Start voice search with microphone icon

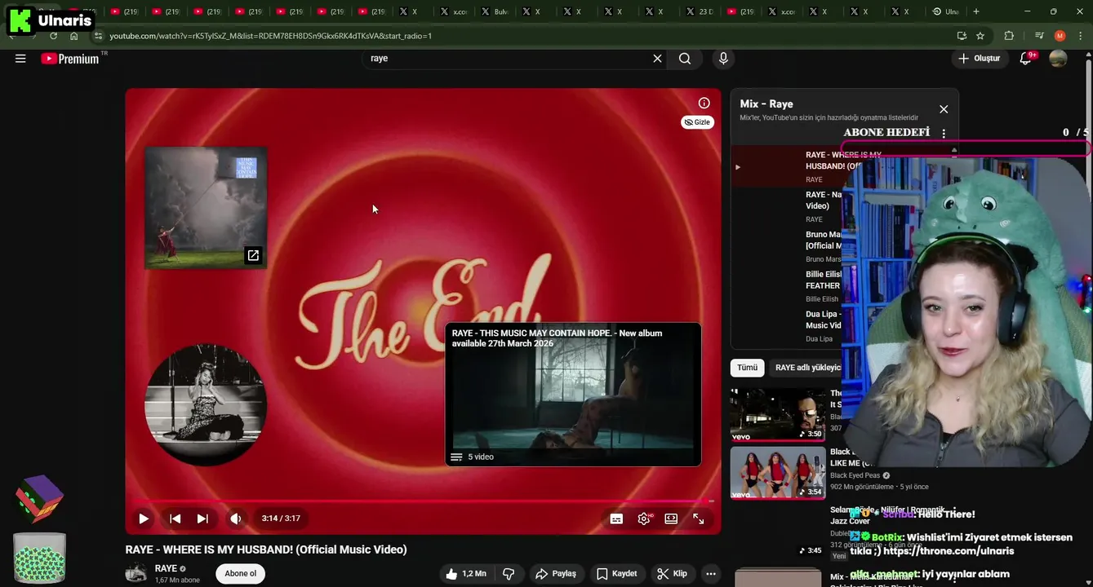722,59
